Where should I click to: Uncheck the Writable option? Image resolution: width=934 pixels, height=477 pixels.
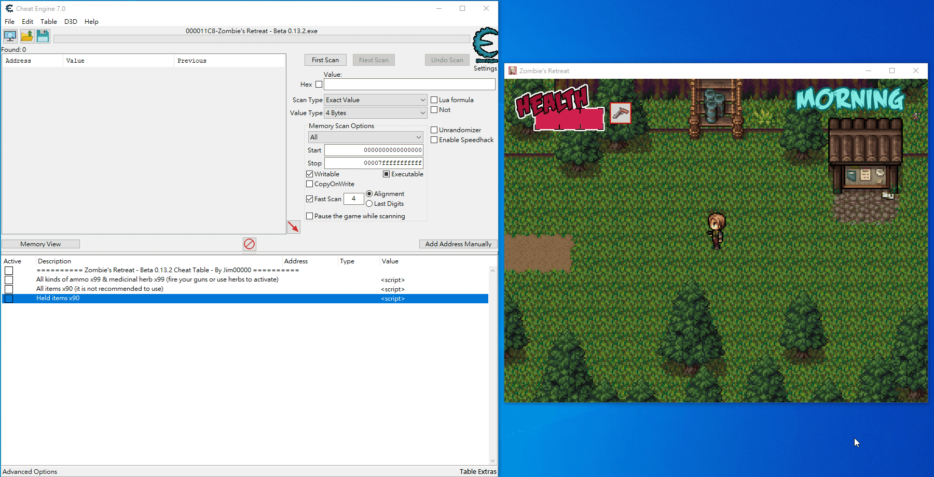309,174
